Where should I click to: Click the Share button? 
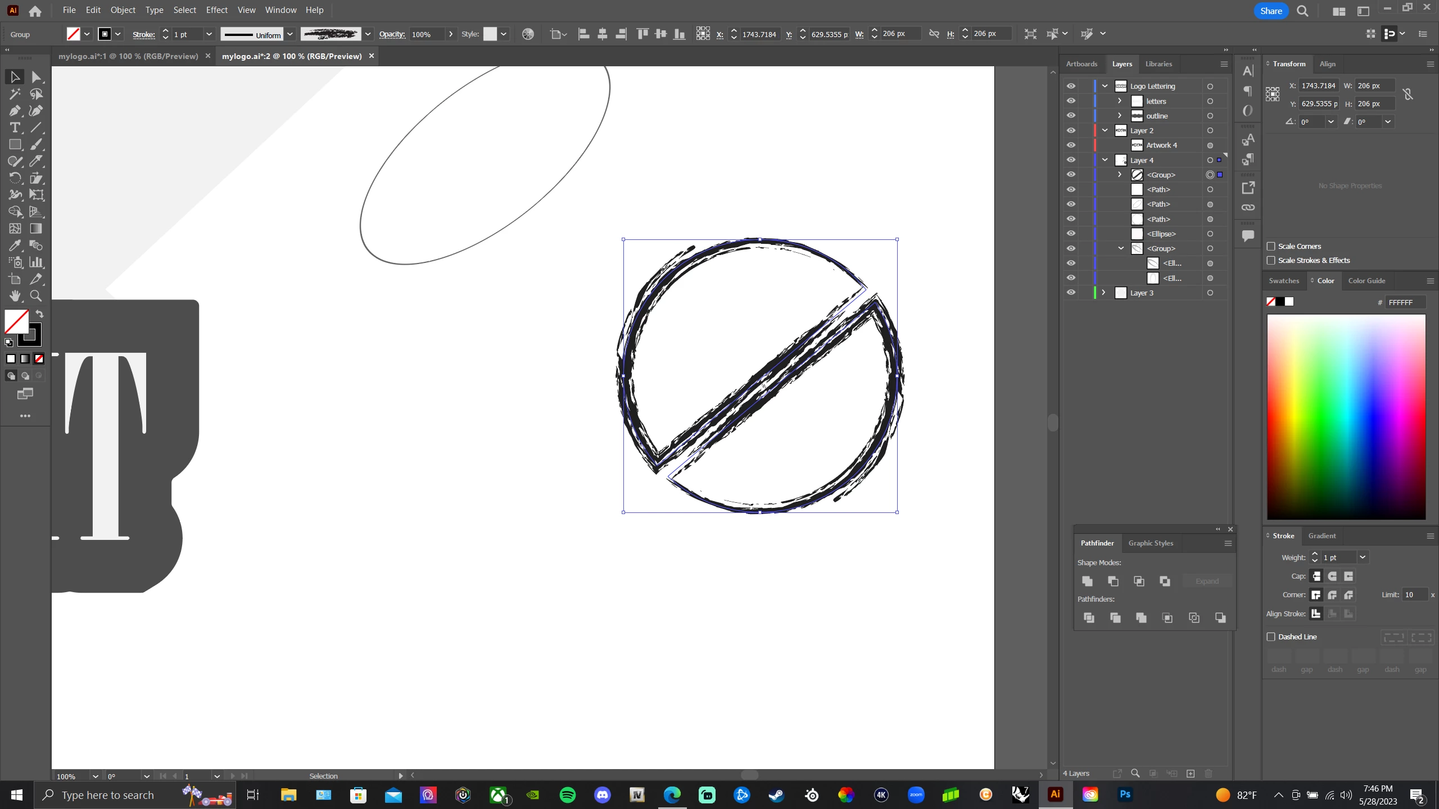point(1271,11)
